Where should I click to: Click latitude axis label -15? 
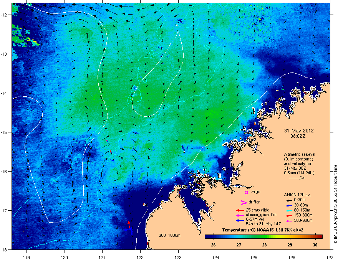click(4, 132)
